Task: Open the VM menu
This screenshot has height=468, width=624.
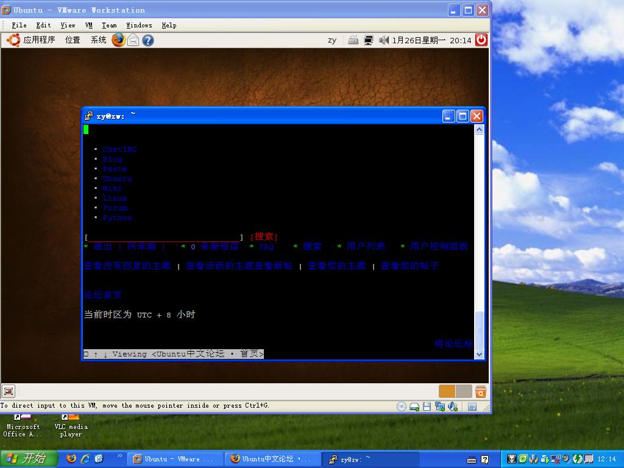Action: point(89,25)
